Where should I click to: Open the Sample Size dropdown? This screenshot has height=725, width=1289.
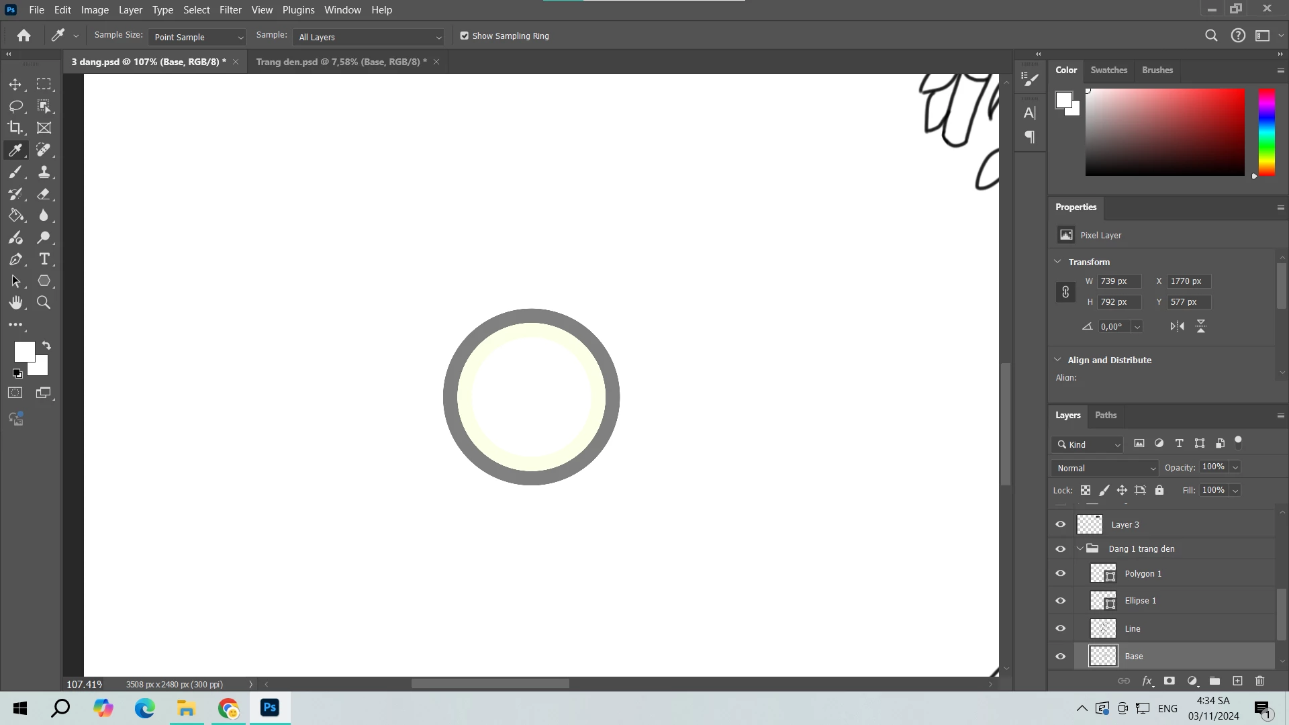[197, 37]
